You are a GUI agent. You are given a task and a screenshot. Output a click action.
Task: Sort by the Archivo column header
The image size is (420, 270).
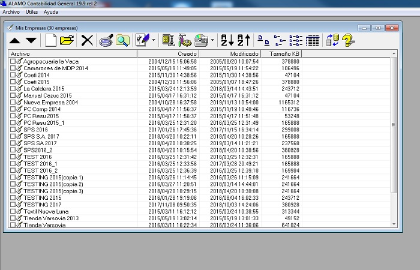pyautogui.click(x=73, y=53)
